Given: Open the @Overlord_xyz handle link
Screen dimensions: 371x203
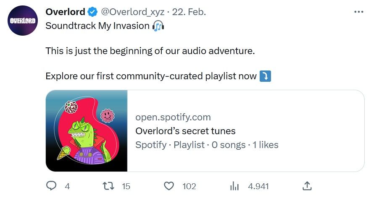Looking at the screenshot, I should (133, 12).
